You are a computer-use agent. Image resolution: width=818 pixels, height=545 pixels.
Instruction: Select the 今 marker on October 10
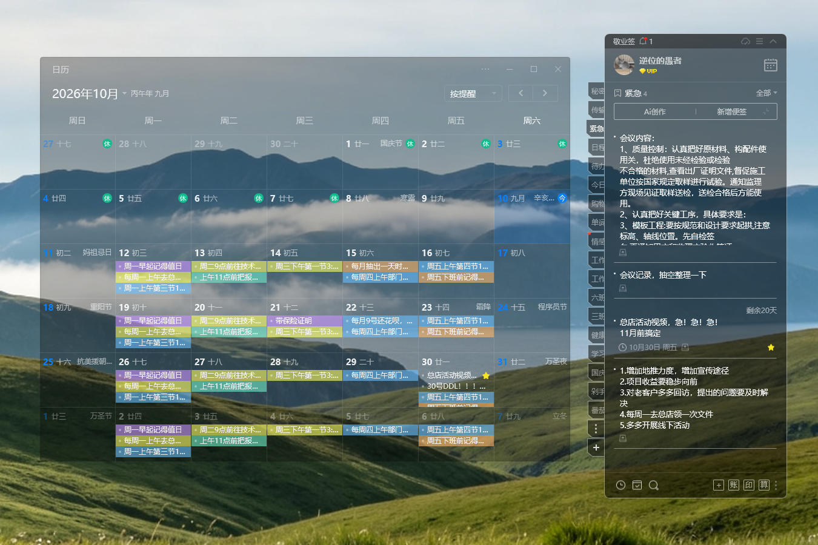tap(562, 198)
